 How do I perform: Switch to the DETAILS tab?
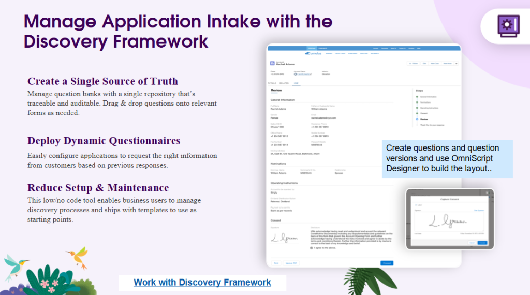click(272, 83)
